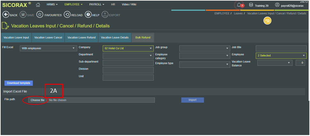
Task: Switch to Vacation Leave Input tab
Action: click(x=16, y=38)
